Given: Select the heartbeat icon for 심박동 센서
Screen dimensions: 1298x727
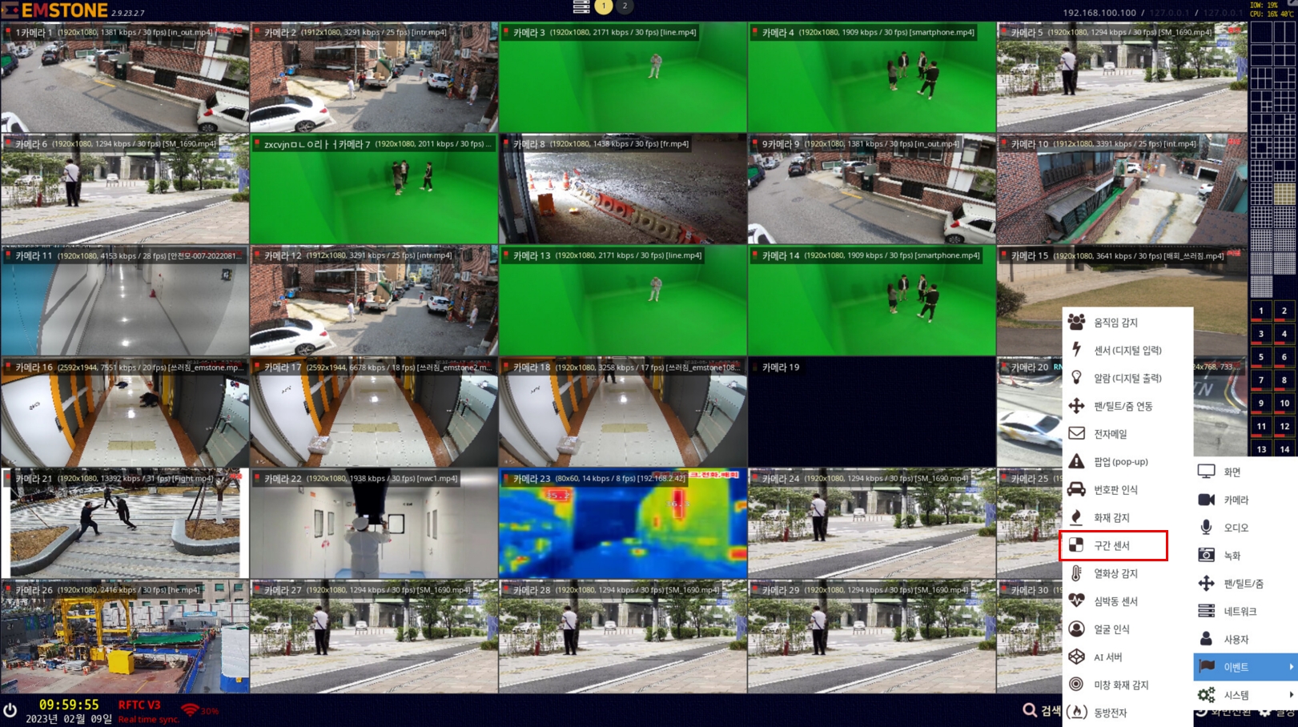Looking at the screenshot, I should (x=1076, y=601).
